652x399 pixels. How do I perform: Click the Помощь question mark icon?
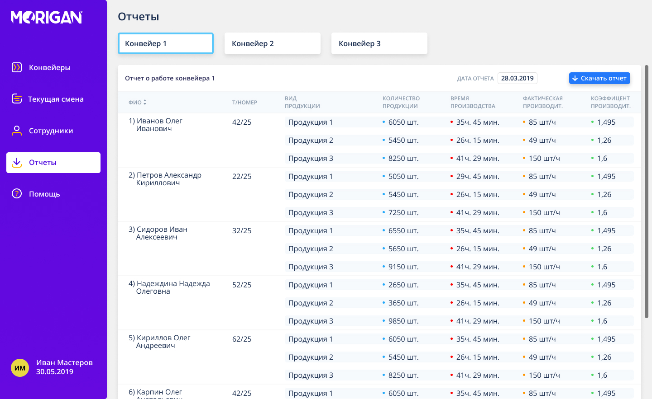17,194
